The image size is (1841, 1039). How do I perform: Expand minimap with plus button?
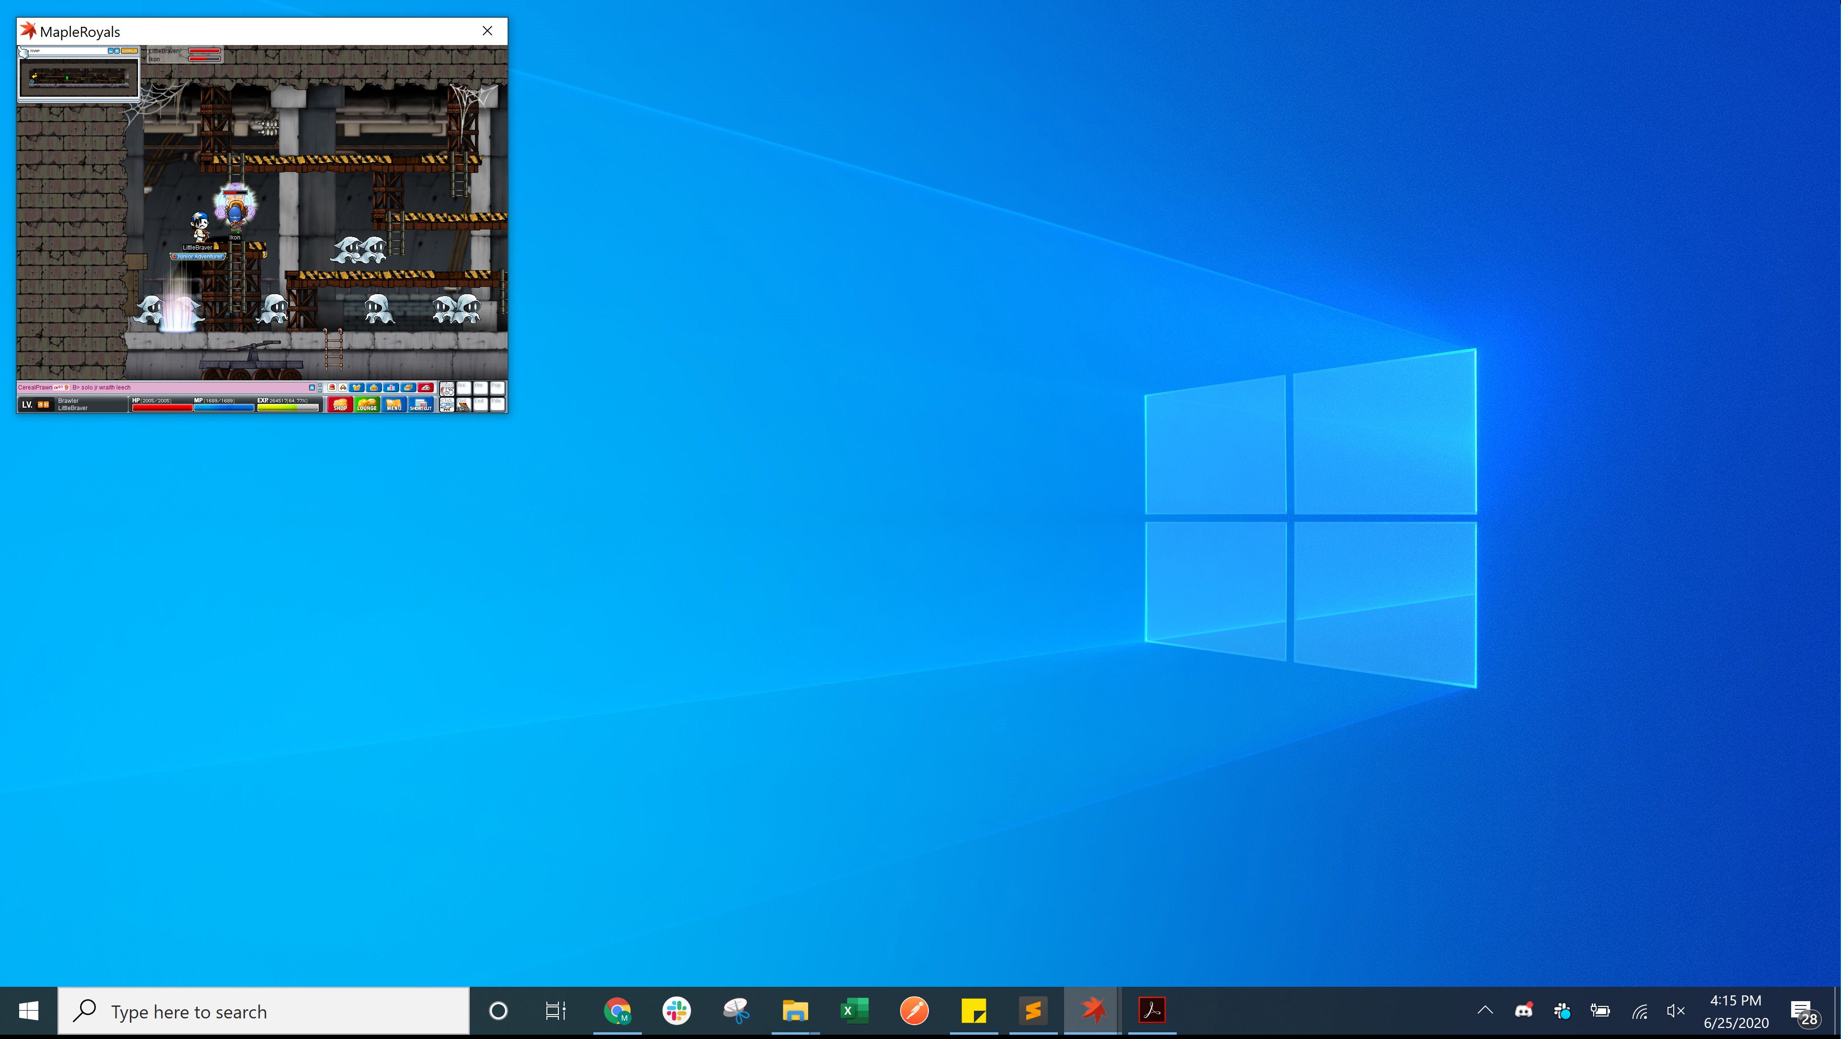[x=117, y=51]
